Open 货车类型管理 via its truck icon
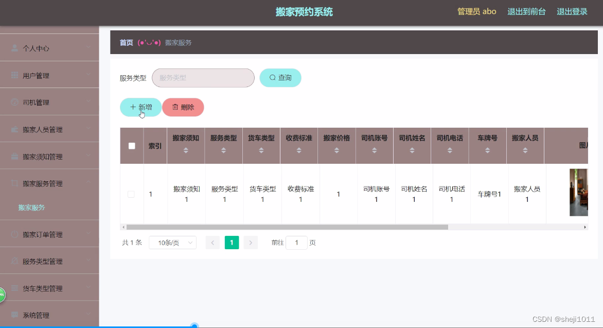 pyautogui.click(x=14, y=287)
